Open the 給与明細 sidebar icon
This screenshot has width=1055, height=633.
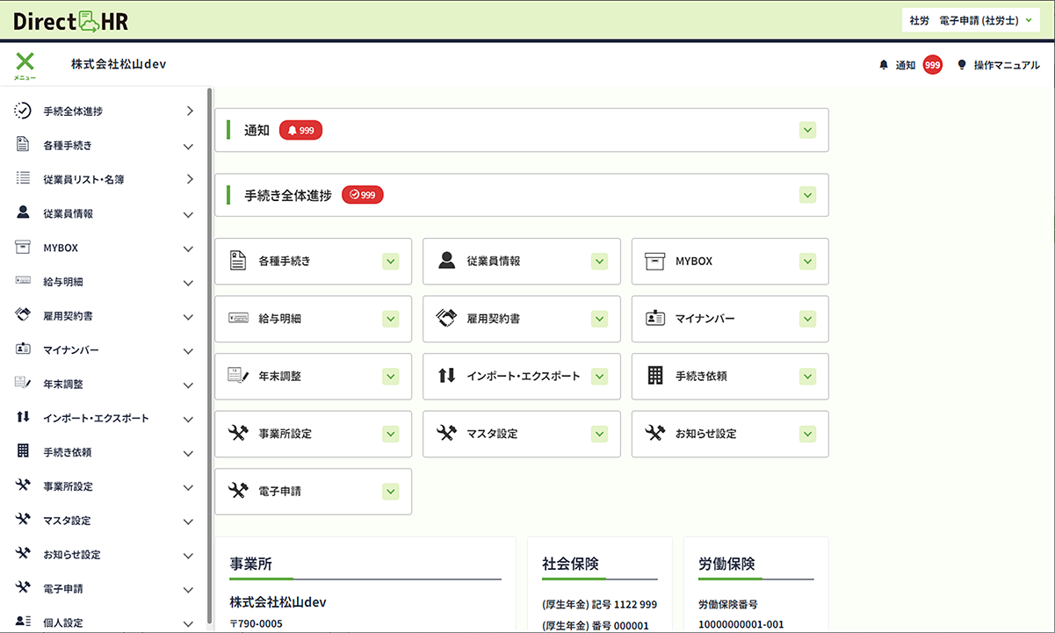[x=23, y=282]
